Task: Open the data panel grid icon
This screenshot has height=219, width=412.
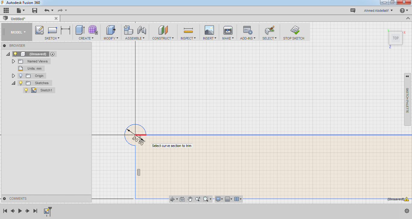Action: click(x=6, y=11)
